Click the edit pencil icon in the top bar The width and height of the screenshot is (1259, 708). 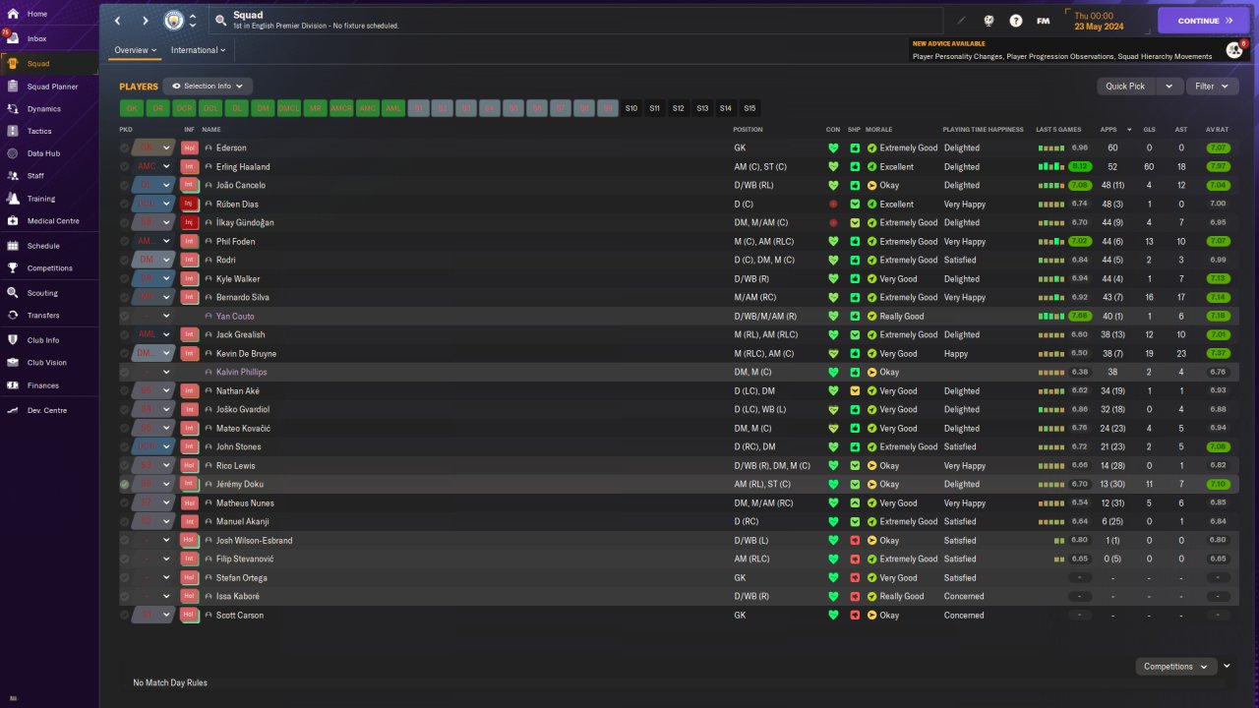961,21
